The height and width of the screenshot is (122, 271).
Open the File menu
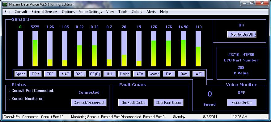[7, 12]
